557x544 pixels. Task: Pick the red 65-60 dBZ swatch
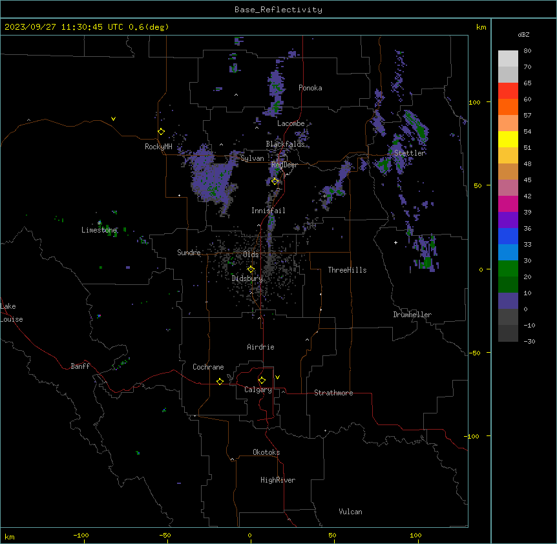click(508, 91)
